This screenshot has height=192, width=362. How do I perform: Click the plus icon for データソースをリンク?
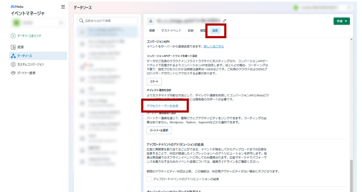(13, 36)
